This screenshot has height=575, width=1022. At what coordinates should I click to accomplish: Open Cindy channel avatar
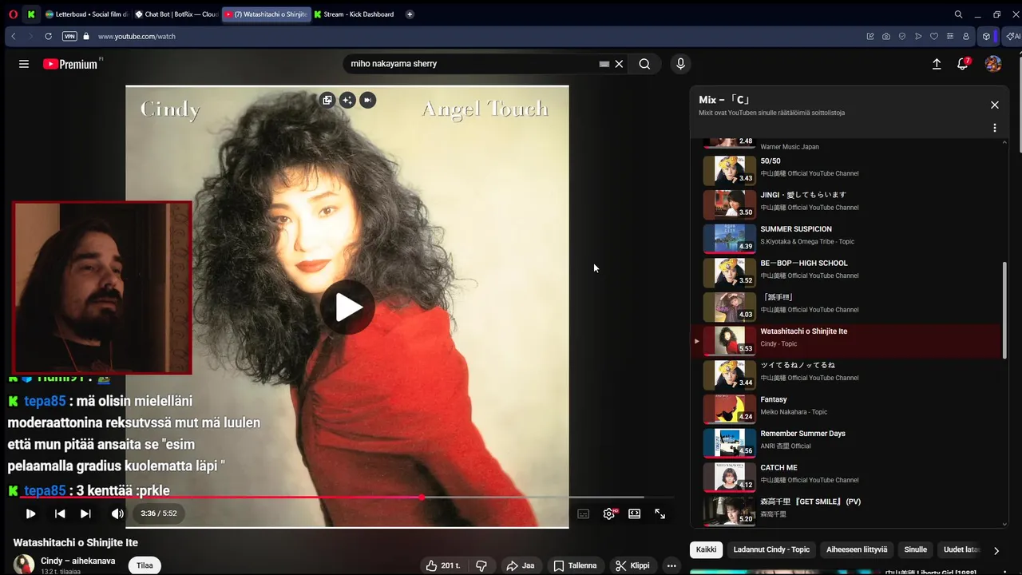coord(24,565)
